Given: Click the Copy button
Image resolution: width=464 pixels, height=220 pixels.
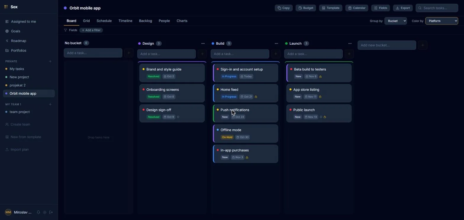Looking at the screenshot, I should (x=284, y=8).
